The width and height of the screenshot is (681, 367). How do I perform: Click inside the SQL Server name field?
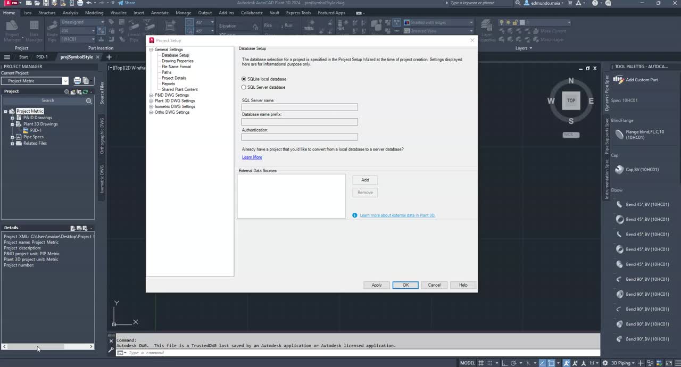[299, 106]
